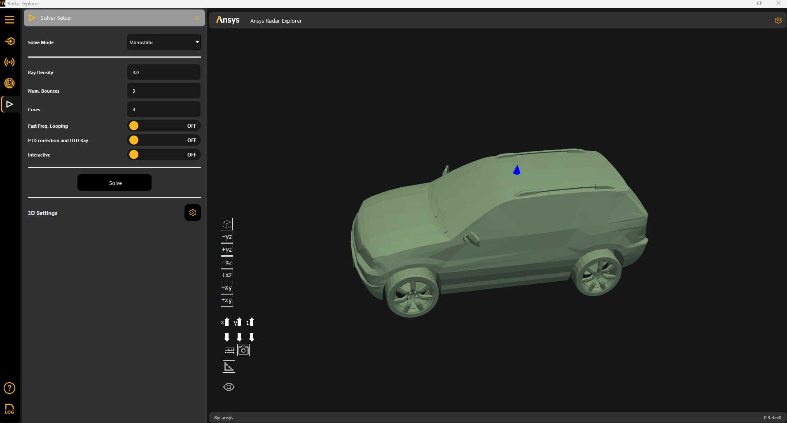Screen dimensions: 787x423
Task: Open the hamburger navigation menu
Action: click(x=9, y=20)
